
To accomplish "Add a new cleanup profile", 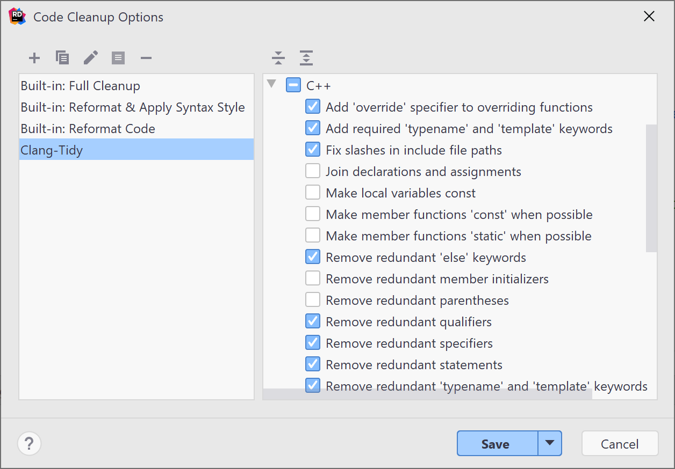I will pos(34,57).
